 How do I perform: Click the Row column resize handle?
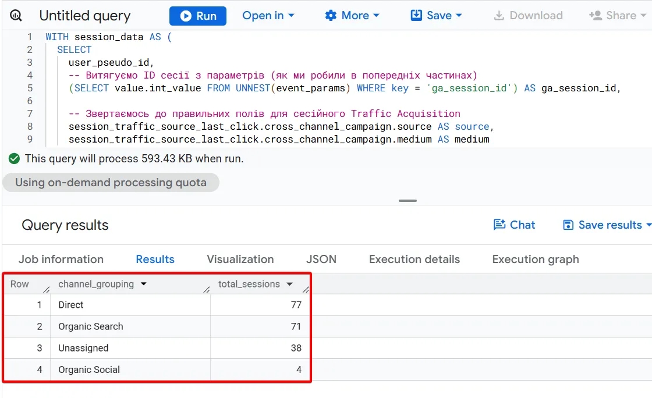pos(47,290)
